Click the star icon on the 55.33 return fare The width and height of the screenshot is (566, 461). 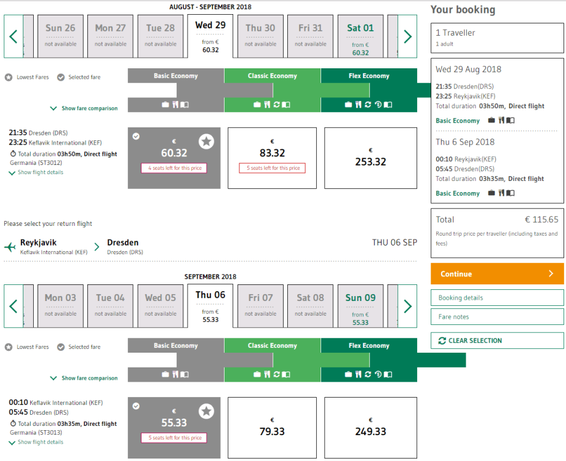pyautogui.click(x=206, y=411)
